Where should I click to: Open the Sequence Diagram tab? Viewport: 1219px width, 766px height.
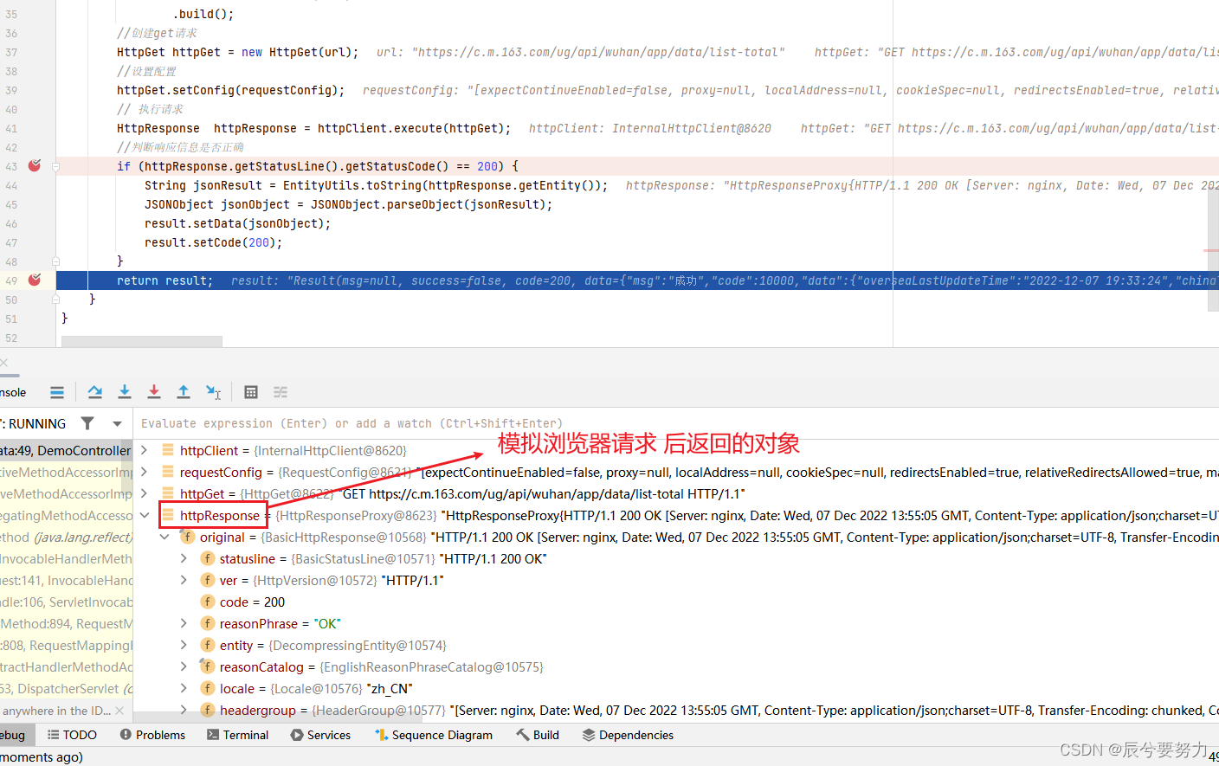coord(434,735)
